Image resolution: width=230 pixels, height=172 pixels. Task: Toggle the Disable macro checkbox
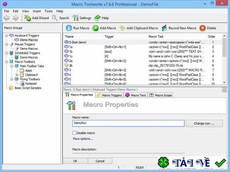(x=74, y=133)
